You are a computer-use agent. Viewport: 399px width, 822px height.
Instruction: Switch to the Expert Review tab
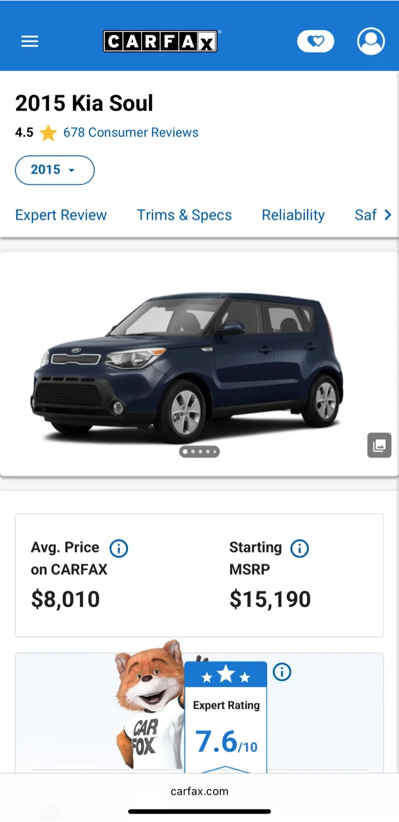click(61, 215)
